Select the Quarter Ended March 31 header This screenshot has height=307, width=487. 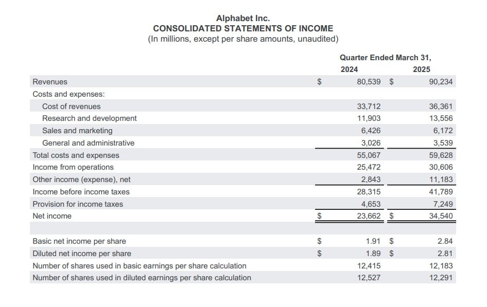pyautogui.click(x=385, y=58)
